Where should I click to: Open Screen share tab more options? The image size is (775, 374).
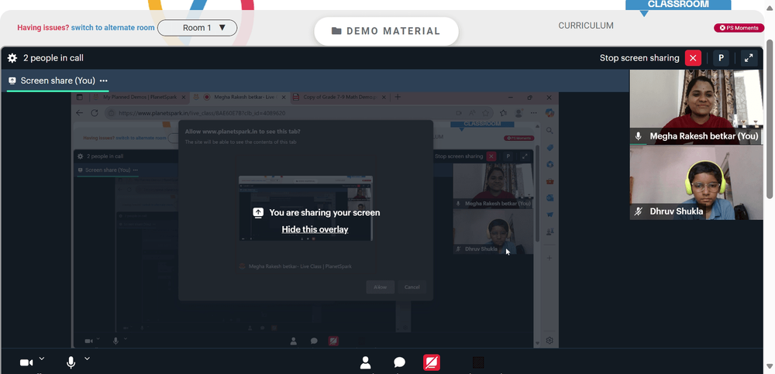tap(103, 81)
